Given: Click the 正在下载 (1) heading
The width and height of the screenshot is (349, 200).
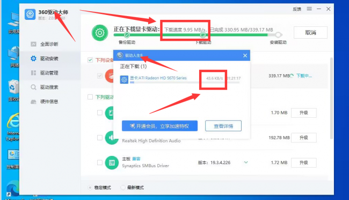Looking at the screenshot, I should click(133, 66).
